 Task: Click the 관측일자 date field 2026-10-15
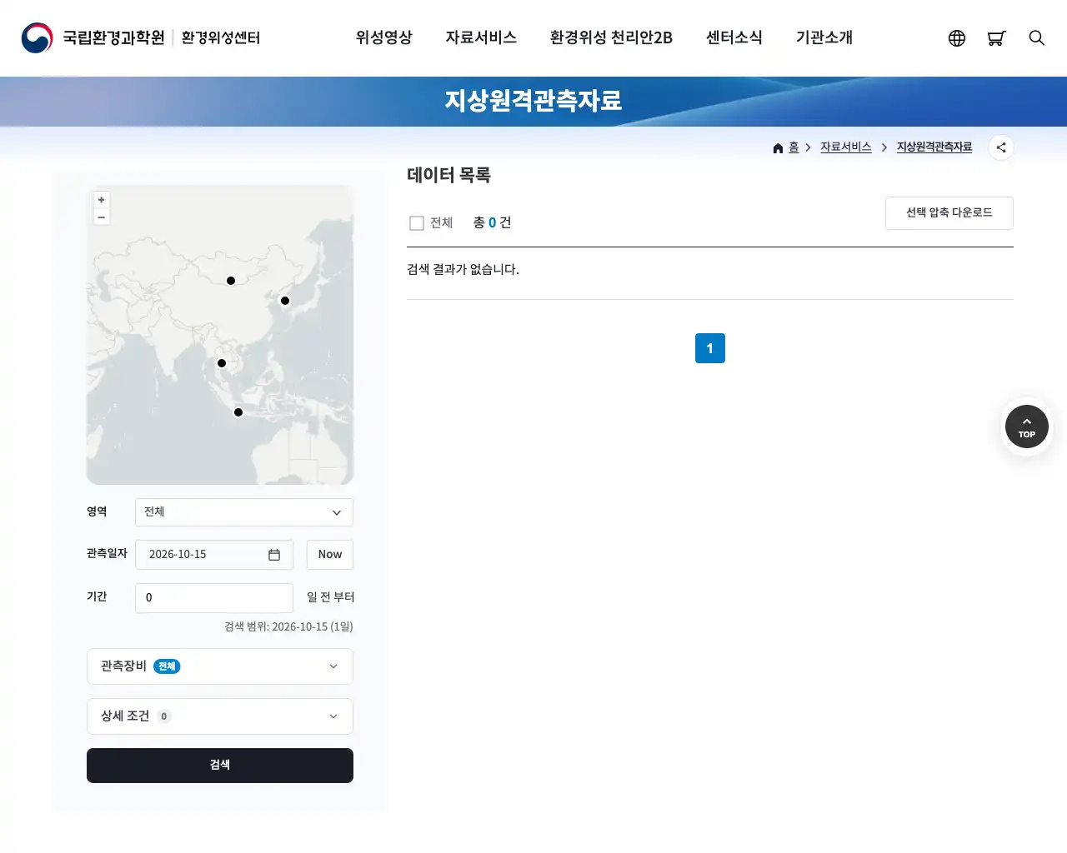[x=214, y=555]
